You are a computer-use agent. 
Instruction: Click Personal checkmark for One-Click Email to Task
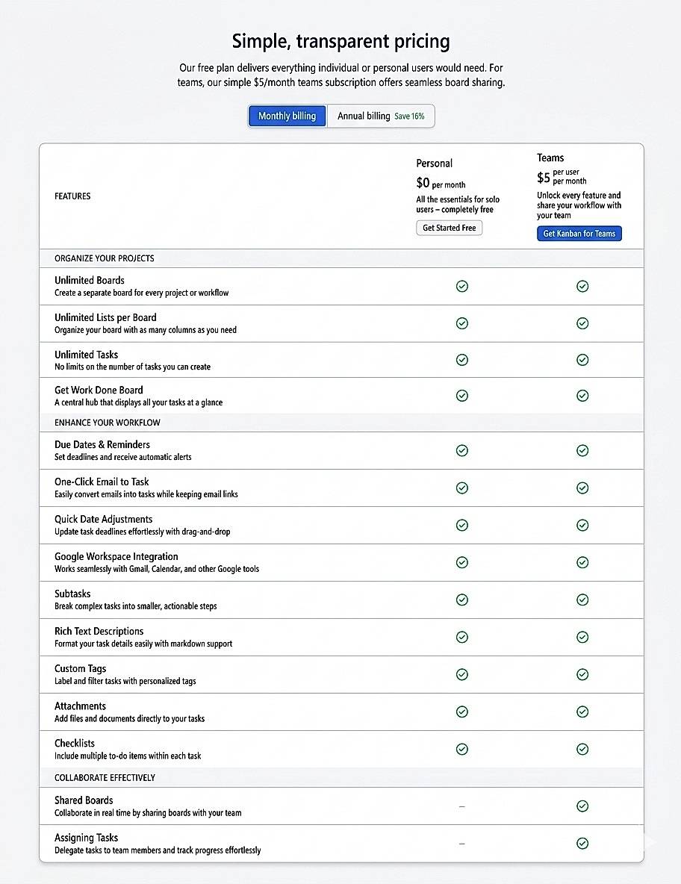coord(461,488)
